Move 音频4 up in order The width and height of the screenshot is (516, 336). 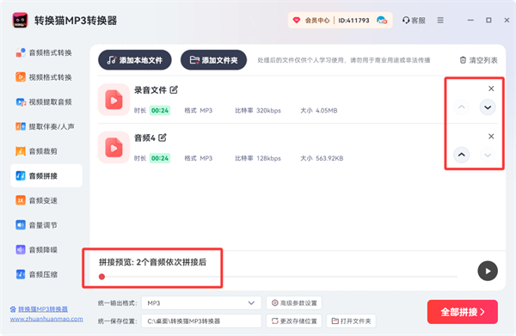pyautogui.click(x=461, y=155)
